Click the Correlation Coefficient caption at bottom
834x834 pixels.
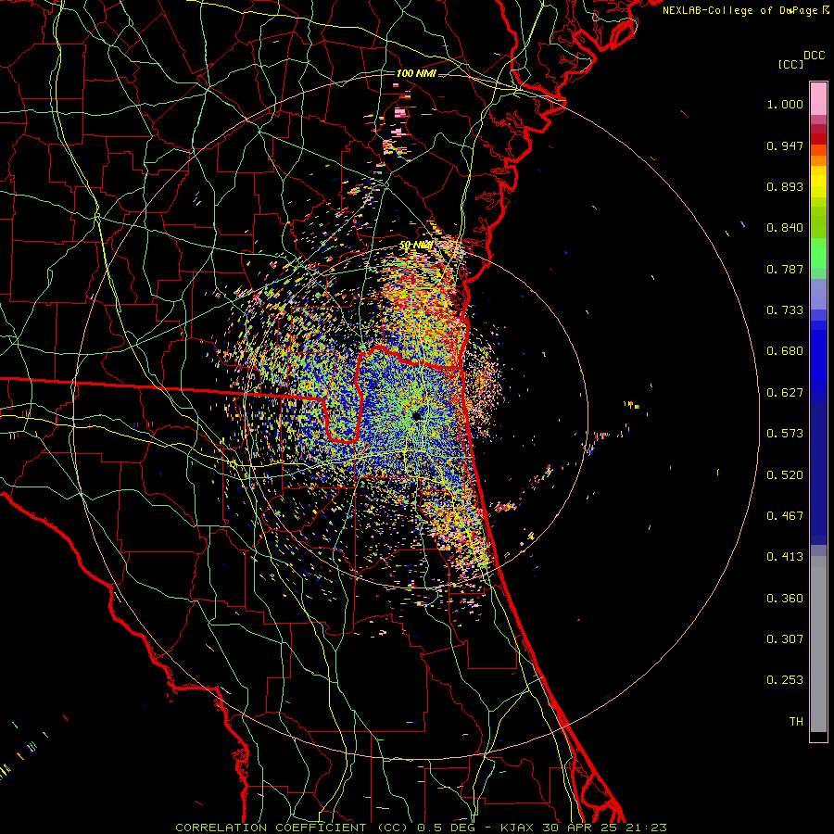[x=421, y=828]
